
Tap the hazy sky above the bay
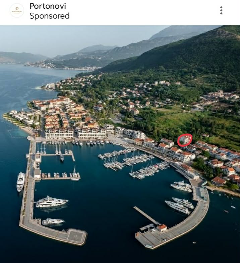[x=75, y=38]
